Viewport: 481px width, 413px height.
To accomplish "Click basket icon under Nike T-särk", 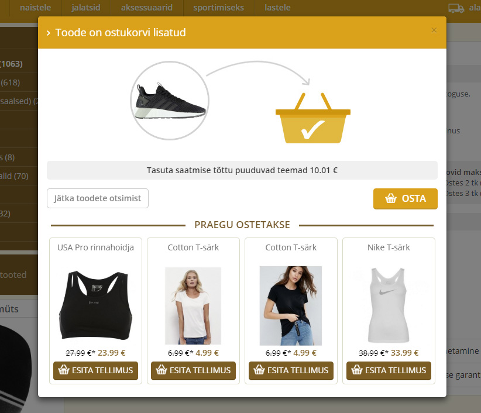I will tap(357, 370).
